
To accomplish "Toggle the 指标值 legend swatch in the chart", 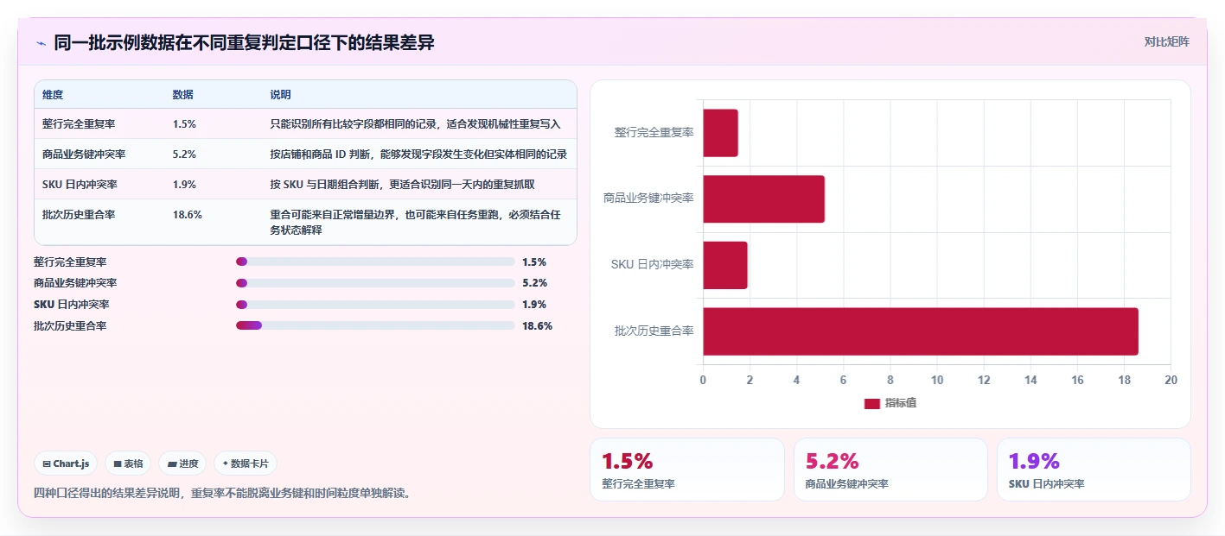I will pos(872,404).
